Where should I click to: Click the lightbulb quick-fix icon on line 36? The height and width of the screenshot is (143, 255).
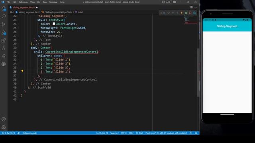22,71
